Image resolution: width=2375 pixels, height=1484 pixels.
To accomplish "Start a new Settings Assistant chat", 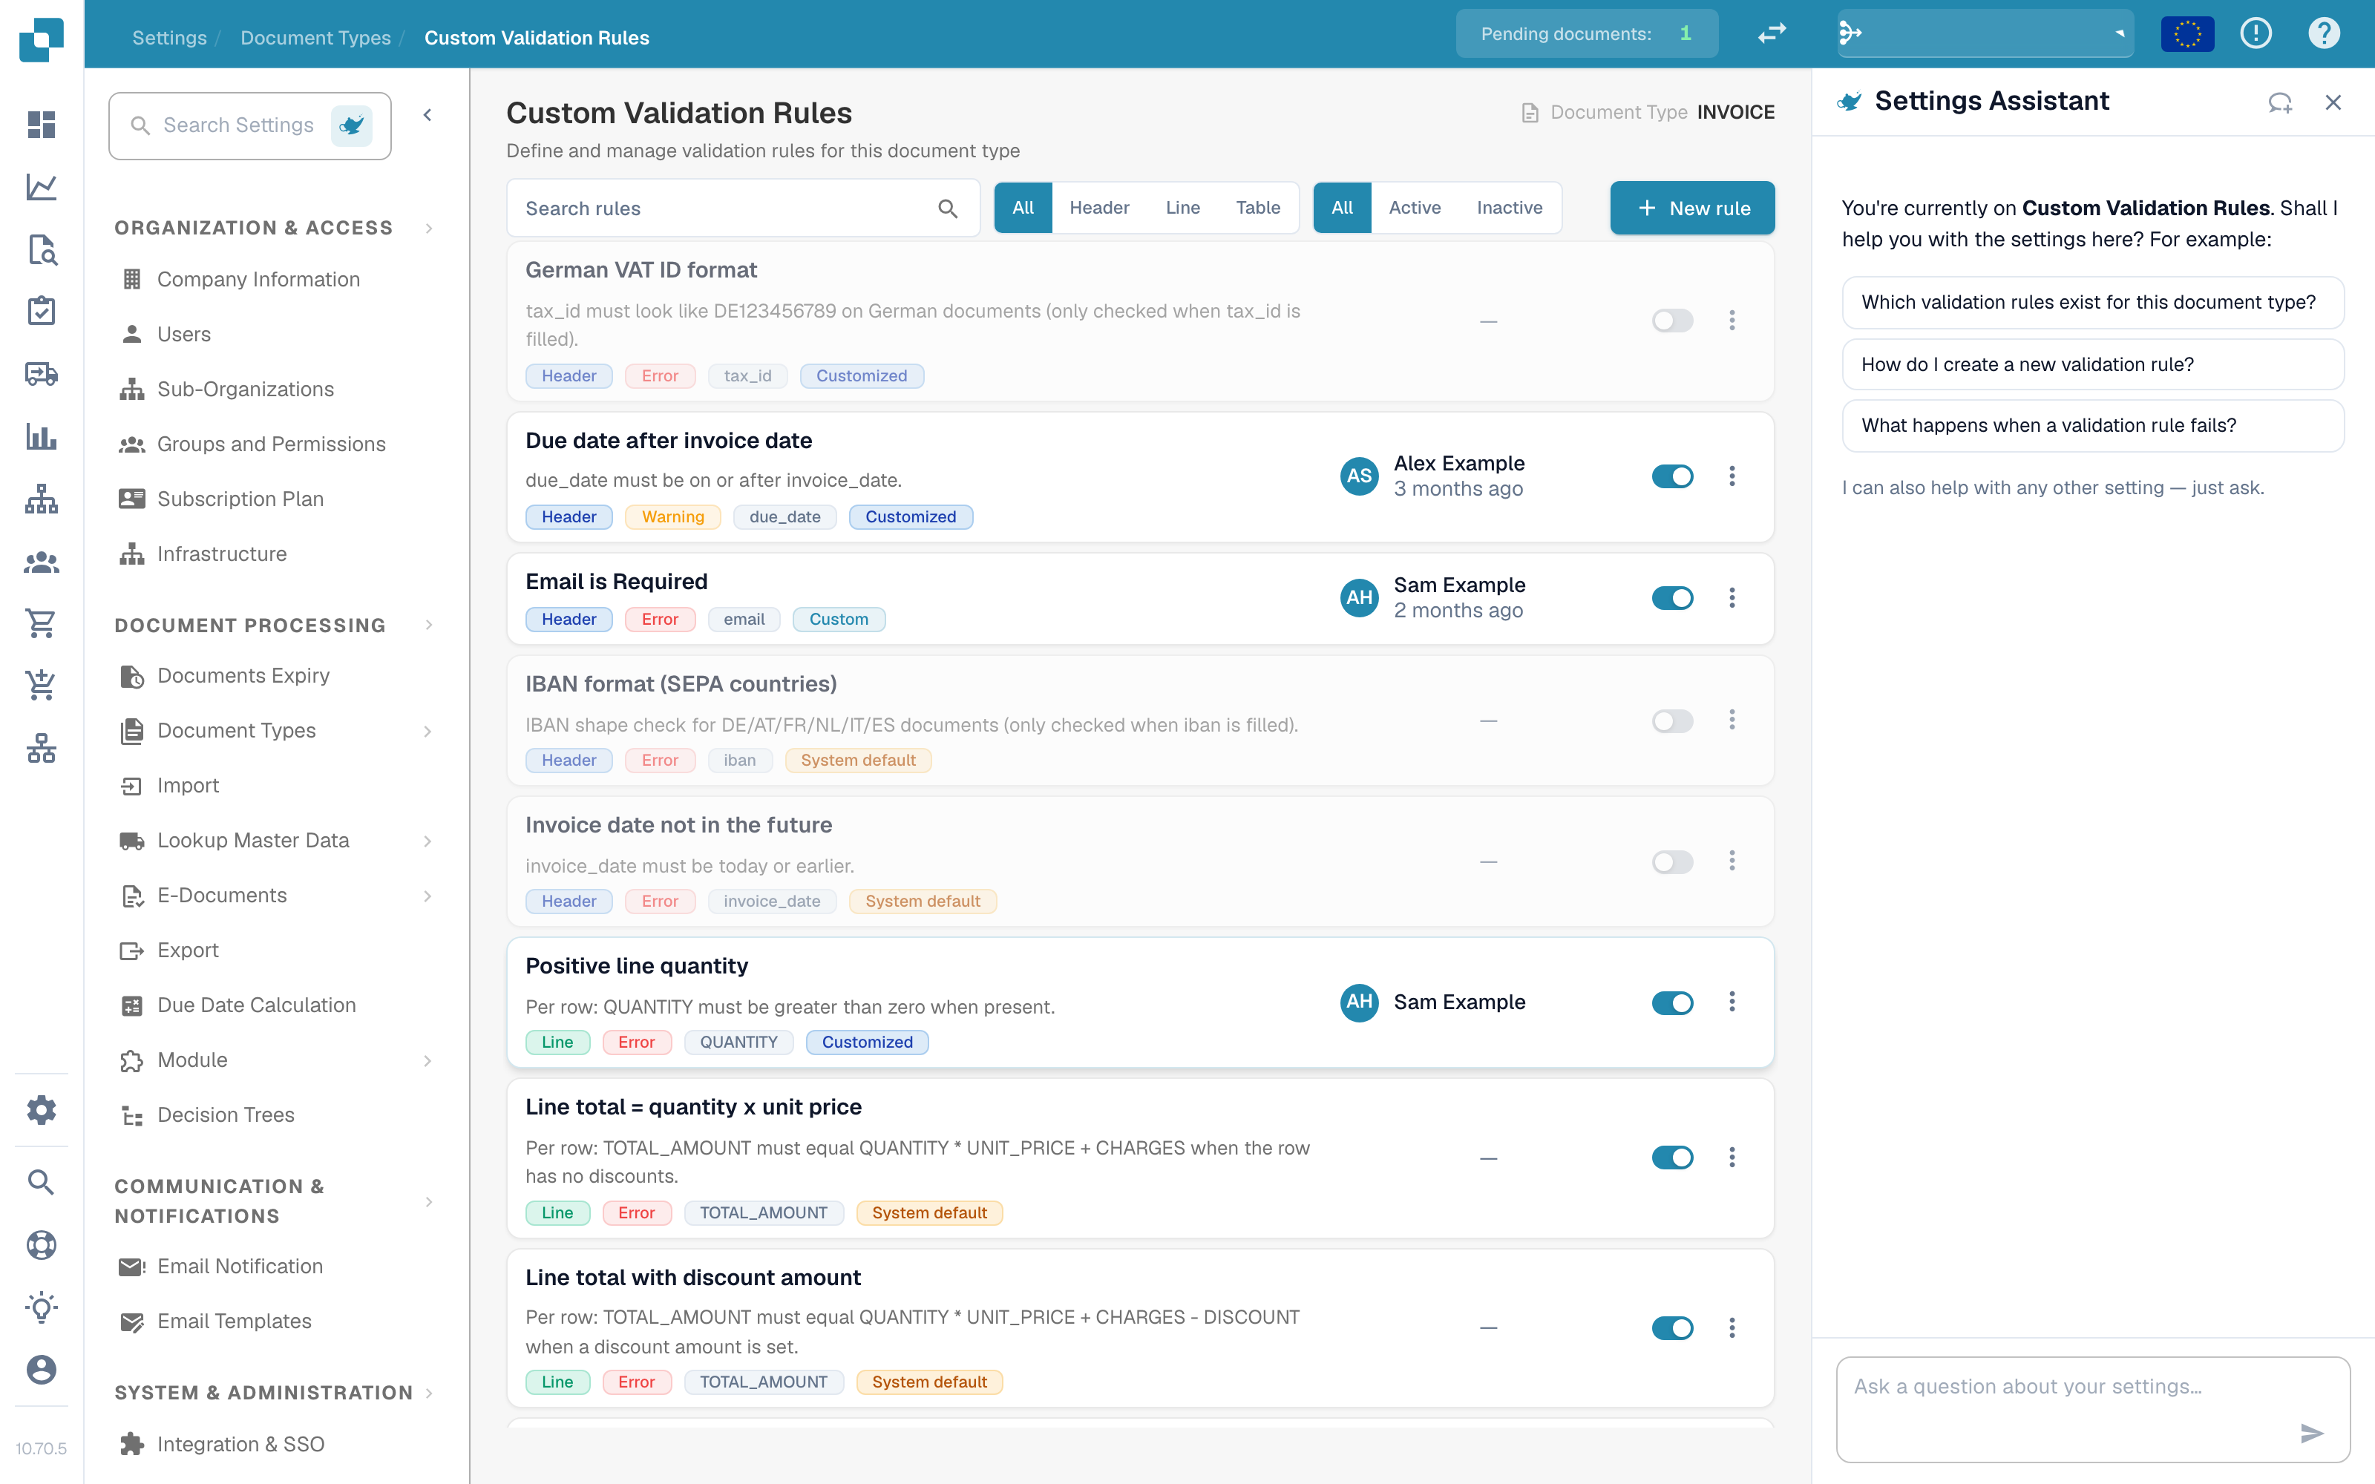I will pos(2280,102).
